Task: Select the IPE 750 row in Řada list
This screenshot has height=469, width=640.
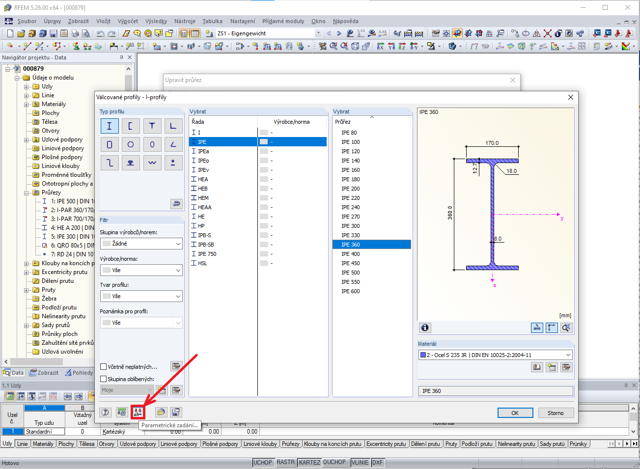Action: click(258, 254)
